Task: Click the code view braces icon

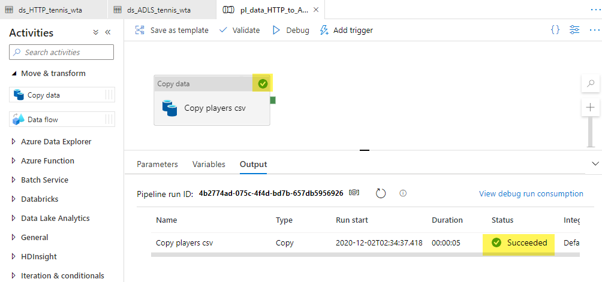Action: 555,30
